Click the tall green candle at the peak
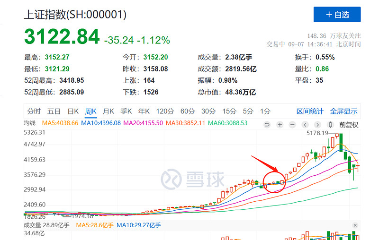The image size is (379, 240). tap(341, 143)
